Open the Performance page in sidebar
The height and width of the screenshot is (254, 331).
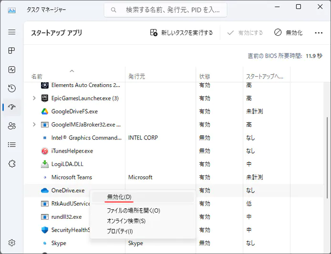tap(12, 69)
